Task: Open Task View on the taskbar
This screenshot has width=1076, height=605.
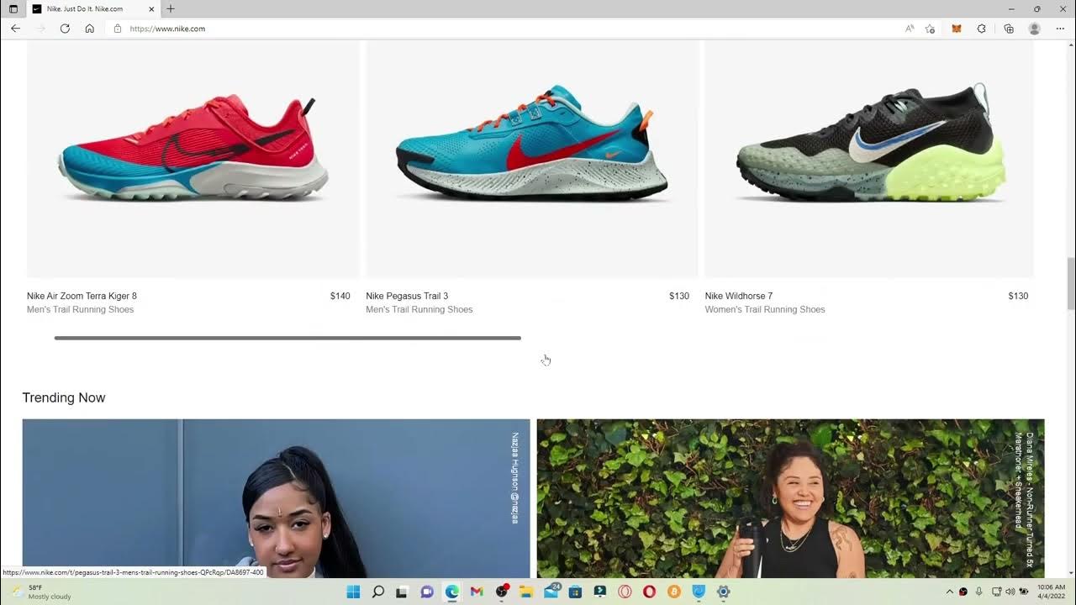Action: (402, 592)
